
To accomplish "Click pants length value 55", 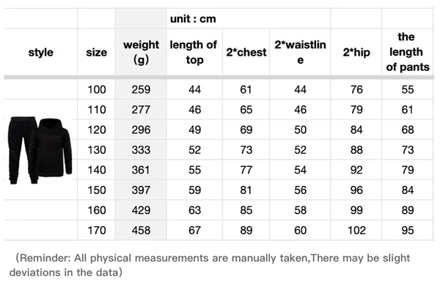I will (x=408, y=89).
